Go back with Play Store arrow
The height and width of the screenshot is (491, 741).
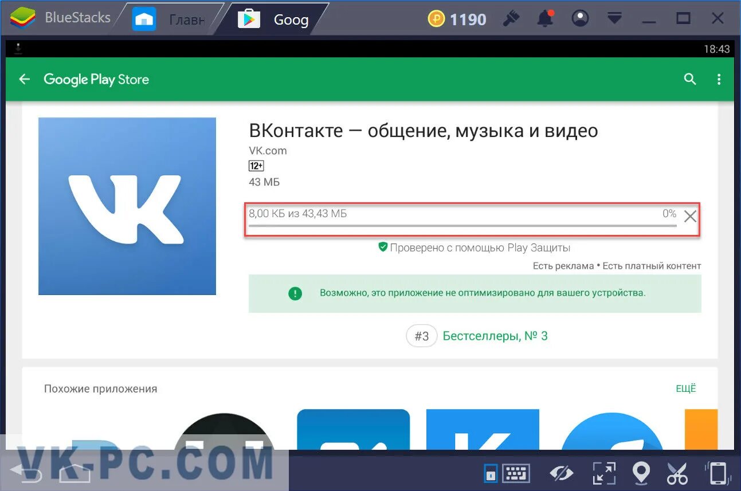(25, 79)
